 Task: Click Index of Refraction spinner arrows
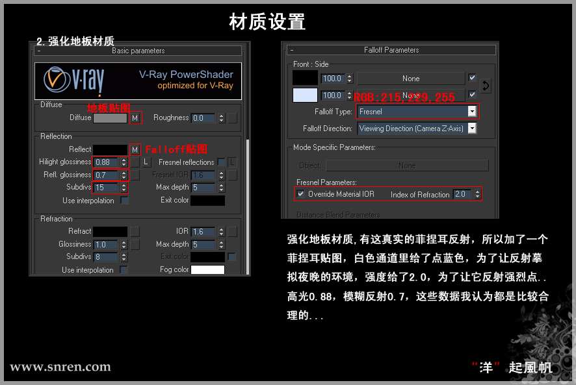pyautogui.click(x=477, y=194)
